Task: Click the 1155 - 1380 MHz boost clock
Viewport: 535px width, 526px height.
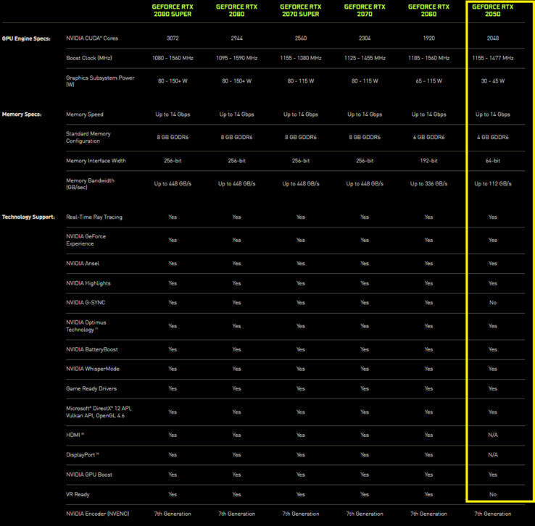Action: pos(301,58)
